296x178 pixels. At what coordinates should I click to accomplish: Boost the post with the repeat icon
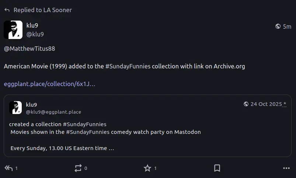point(78,168)
